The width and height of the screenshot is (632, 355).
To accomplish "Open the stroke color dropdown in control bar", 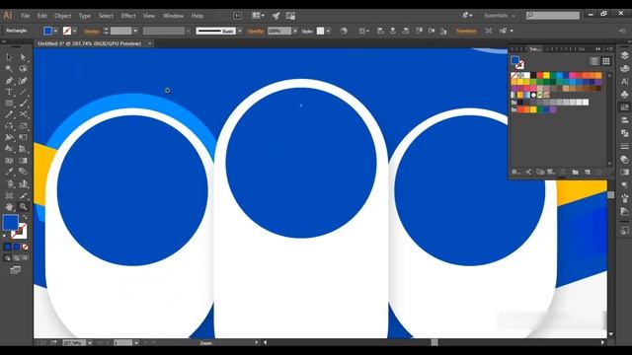I will [x=75, y=31].
